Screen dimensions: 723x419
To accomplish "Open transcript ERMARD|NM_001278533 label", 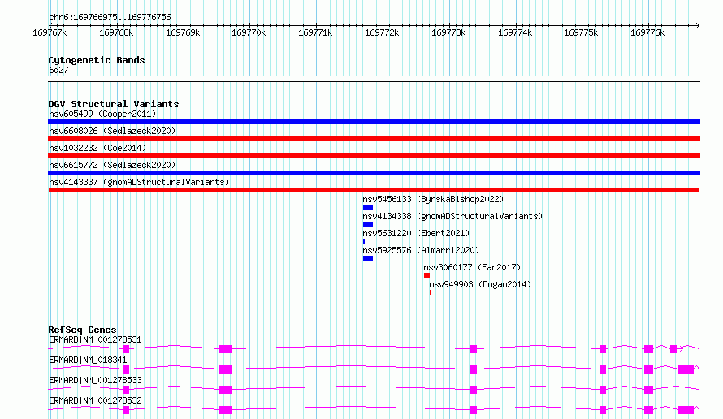I will 95,380.
